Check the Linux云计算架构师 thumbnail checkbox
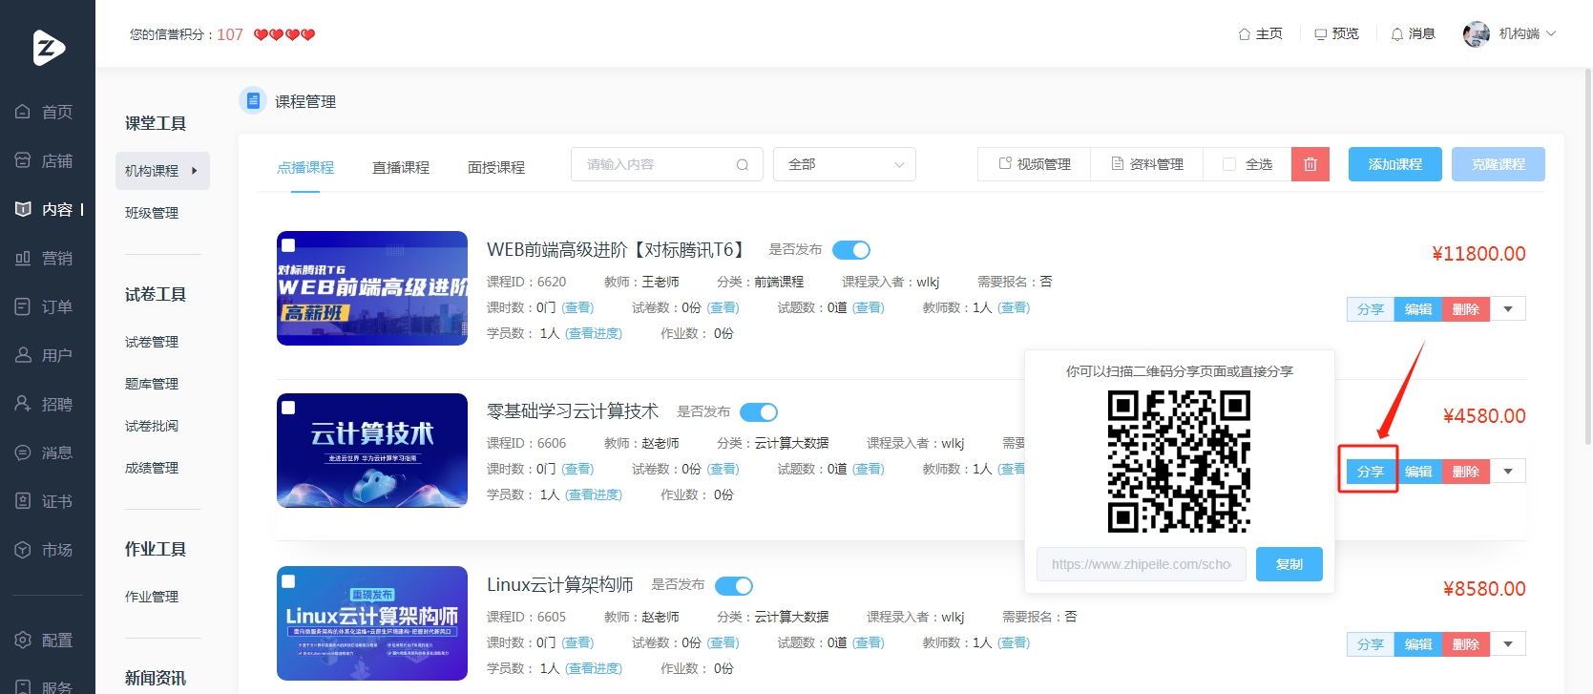1593x694 pixels. point(288,580)
